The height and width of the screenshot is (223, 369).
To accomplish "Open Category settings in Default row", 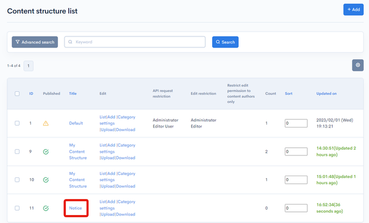I will tap(117, 120).
